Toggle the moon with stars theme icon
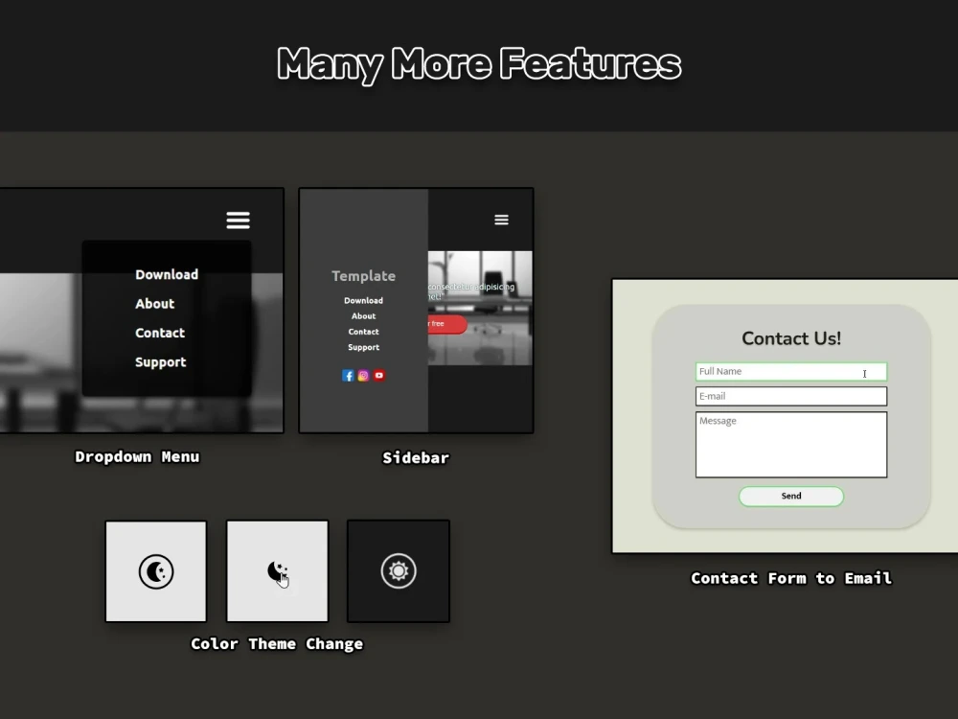This screenshot has height=719, width=958. click(278, 572)
